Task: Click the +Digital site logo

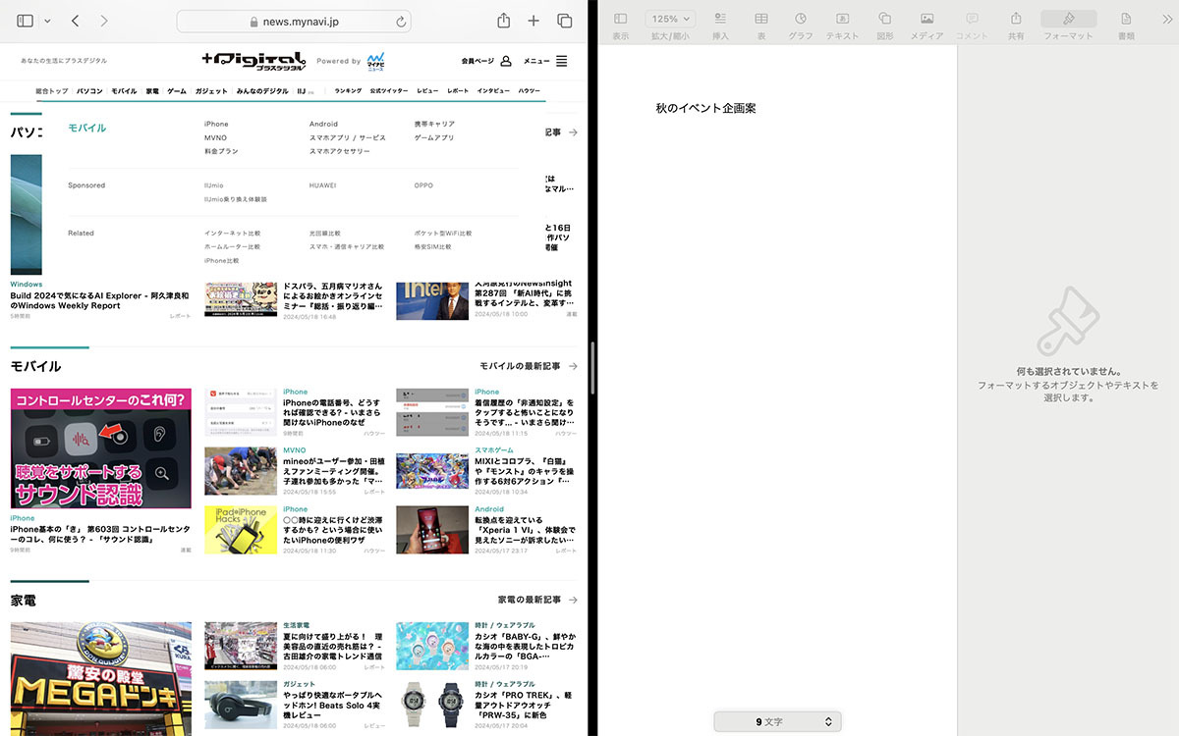Action: point(254,61)
